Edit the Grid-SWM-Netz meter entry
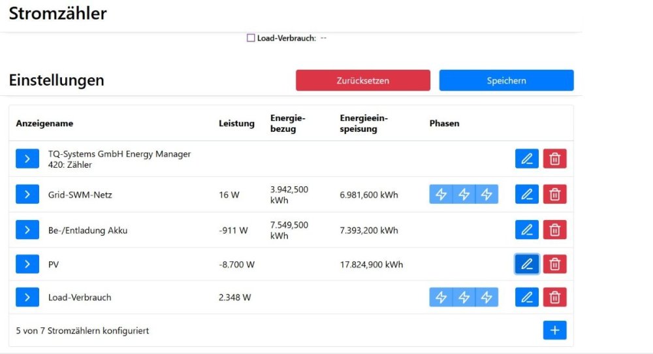 [x=526, y=194]
